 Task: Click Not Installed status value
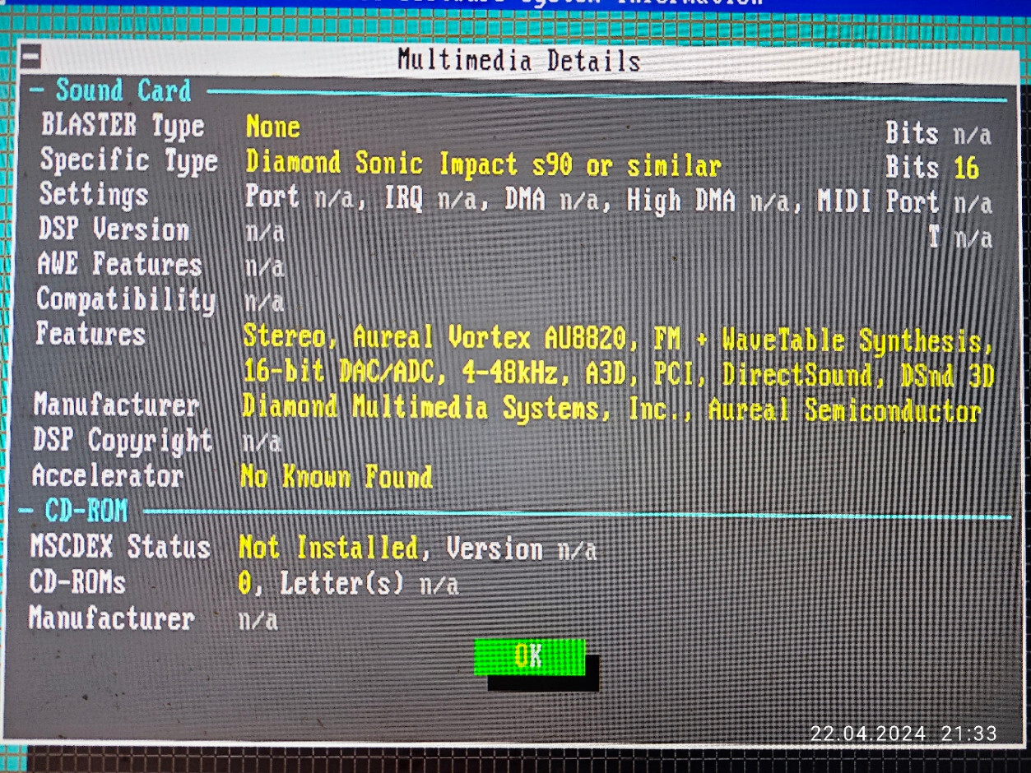pos(328,549)
